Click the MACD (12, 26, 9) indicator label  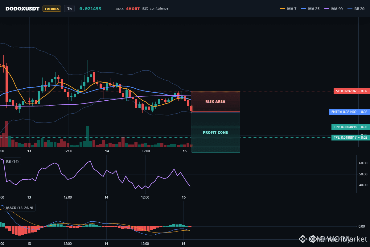coord(19,208)
